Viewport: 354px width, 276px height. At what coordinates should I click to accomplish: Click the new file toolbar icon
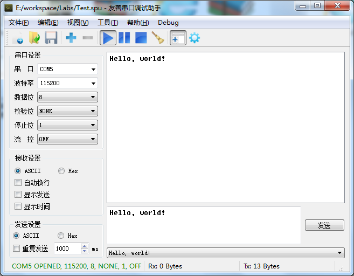[18, 38]
